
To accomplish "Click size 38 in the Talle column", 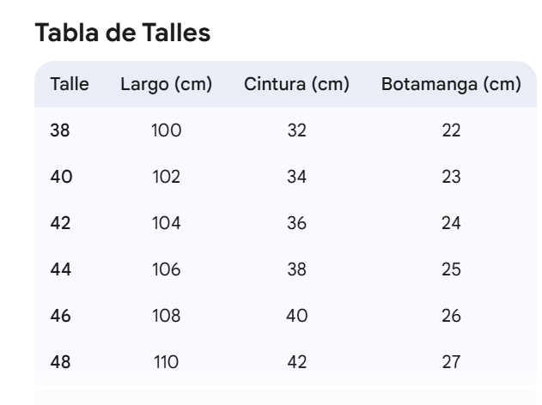I will (x=60, y=130).
